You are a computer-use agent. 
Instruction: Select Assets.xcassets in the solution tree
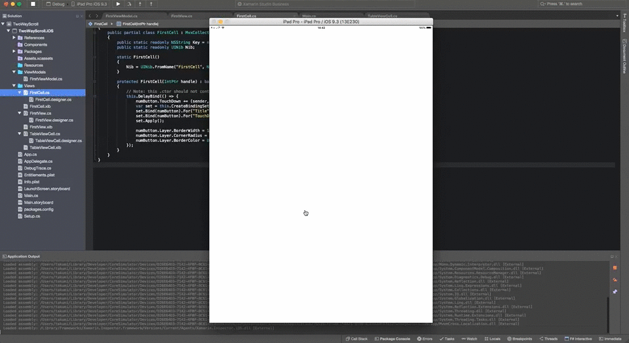(x=35, y=58)
